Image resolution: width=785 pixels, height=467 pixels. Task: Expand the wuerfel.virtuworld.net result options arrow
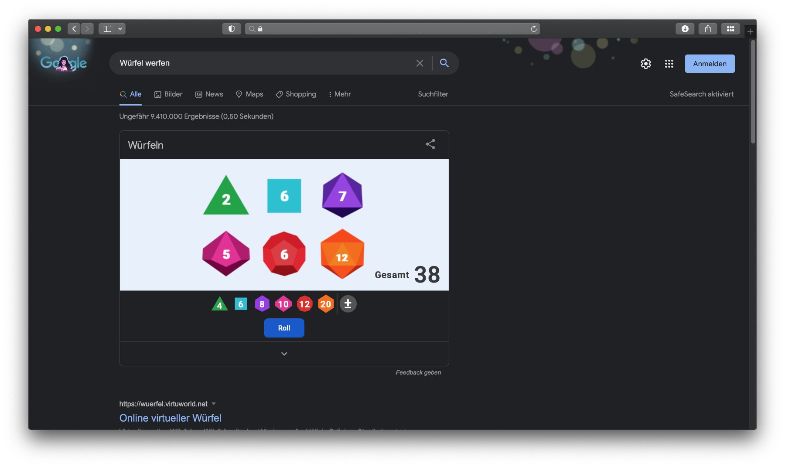[214, 404]
